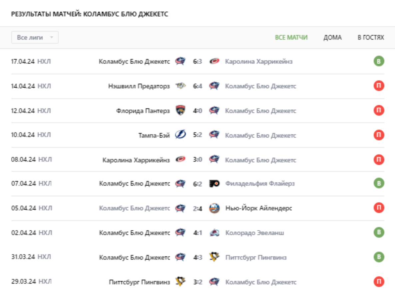395x298 pixels.
Task: Click the Nashville Predators team logo
Action: point(181,86)
